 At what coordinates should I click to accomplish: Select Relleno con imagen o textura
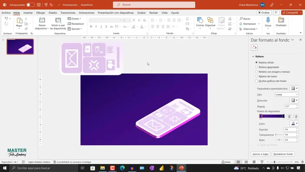256,72
